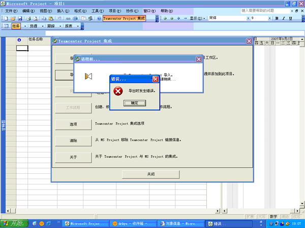Click the red X error icon in the dialog
Viewport: 305px width, 228px height.
click(x=118, y=91)
